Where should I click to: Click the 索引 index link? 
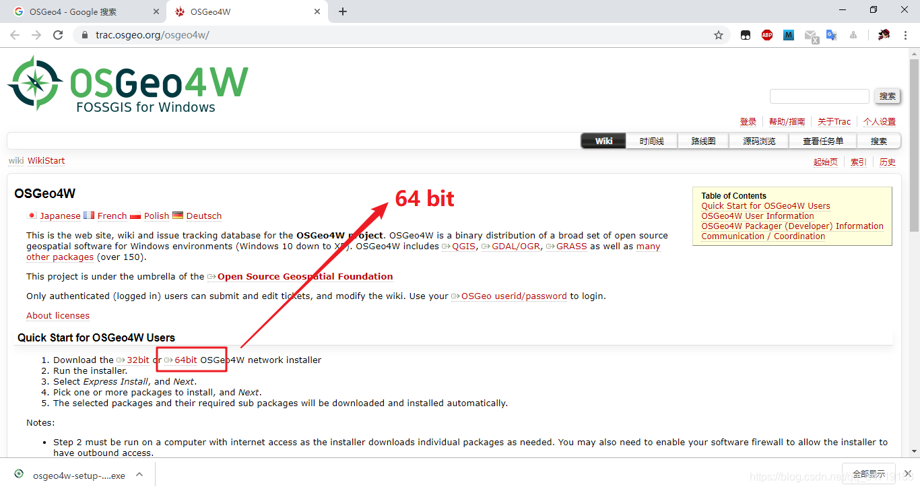click(859, 162)
